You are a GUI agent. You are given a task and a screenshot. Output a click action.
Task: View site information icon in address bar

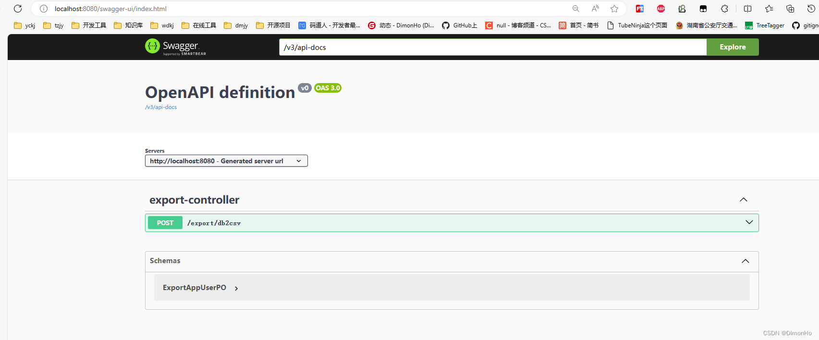click(x=44, y=9)
